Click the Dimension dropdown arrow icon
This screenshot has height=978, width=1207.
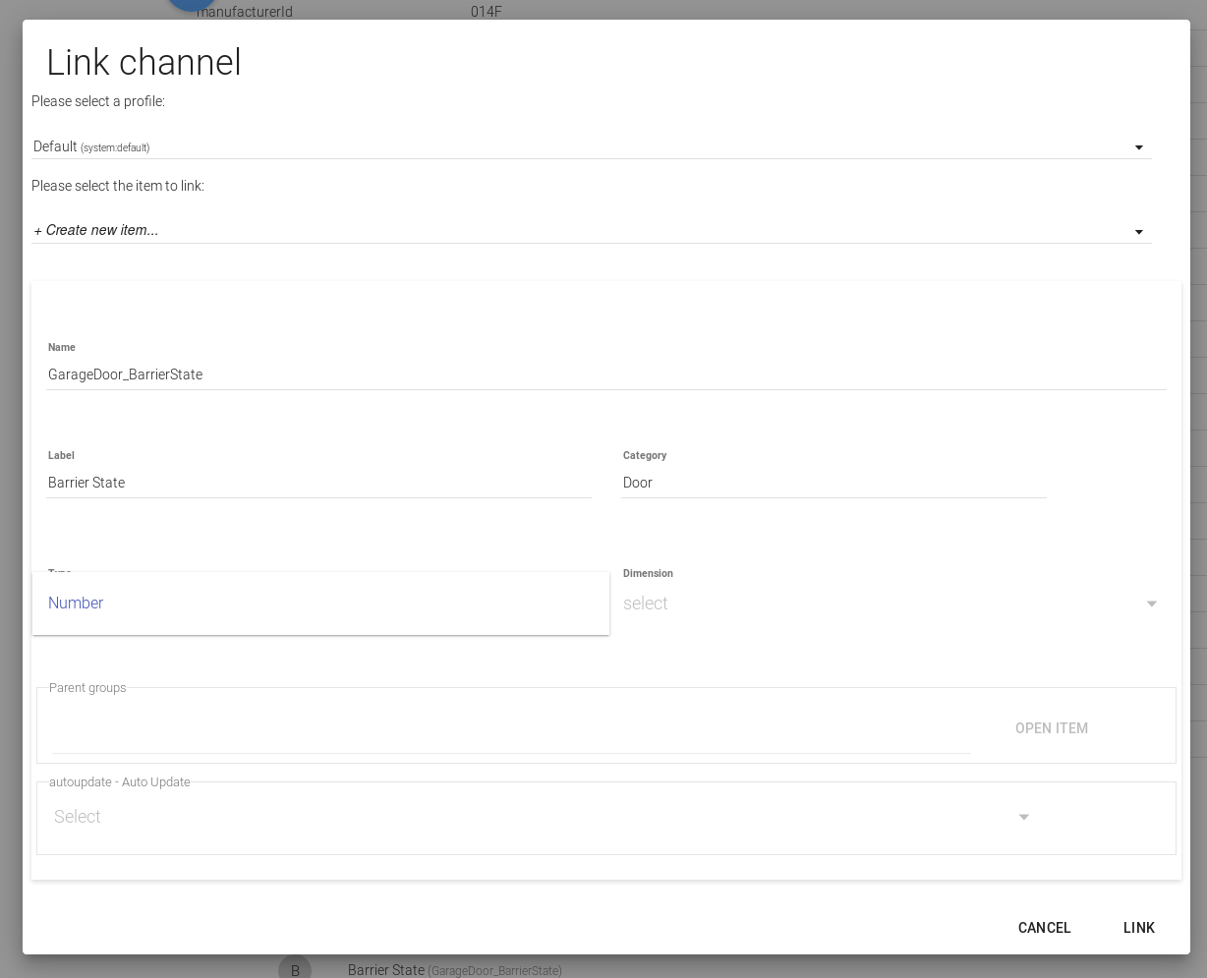pyautogui.click(x=1151, y=604)
